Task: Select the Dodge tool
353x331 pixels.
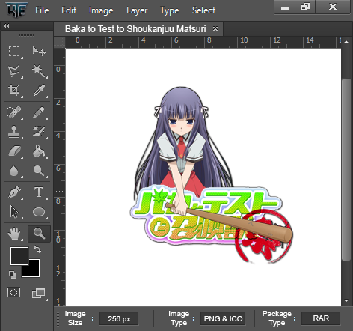Action: point(39,171)
